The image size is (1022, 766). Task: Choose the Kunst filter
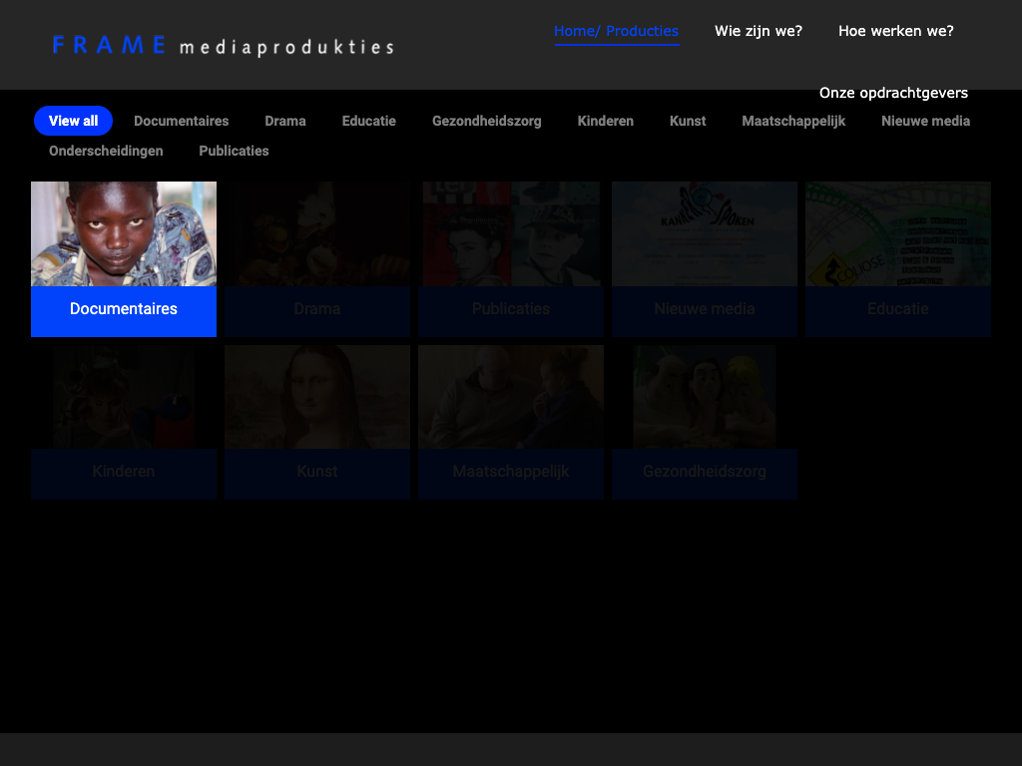click(x=687, y=121)
